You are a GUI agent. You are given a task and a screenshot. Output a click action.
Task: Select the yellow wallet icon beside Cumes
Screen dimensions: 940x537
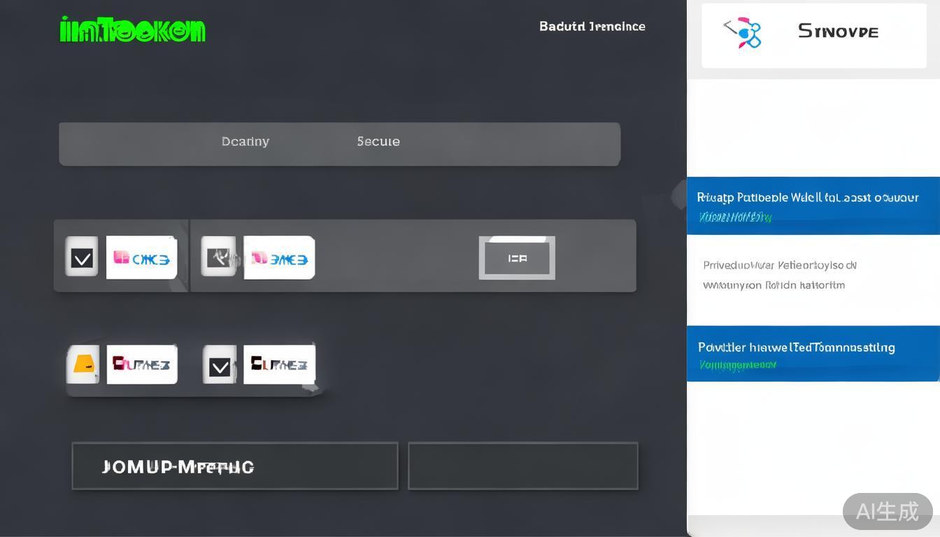pyautogui.click(x=83, y=364)
